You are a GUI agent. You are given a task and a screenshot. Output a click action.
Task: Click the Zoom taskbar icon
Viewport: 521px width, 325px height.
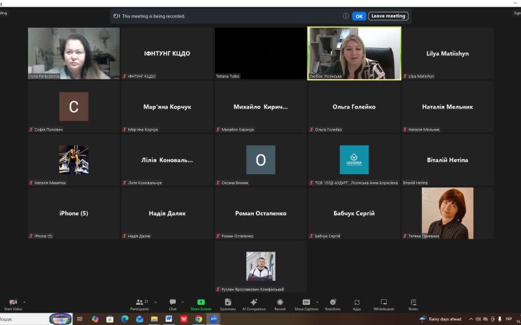coord(214,319)
